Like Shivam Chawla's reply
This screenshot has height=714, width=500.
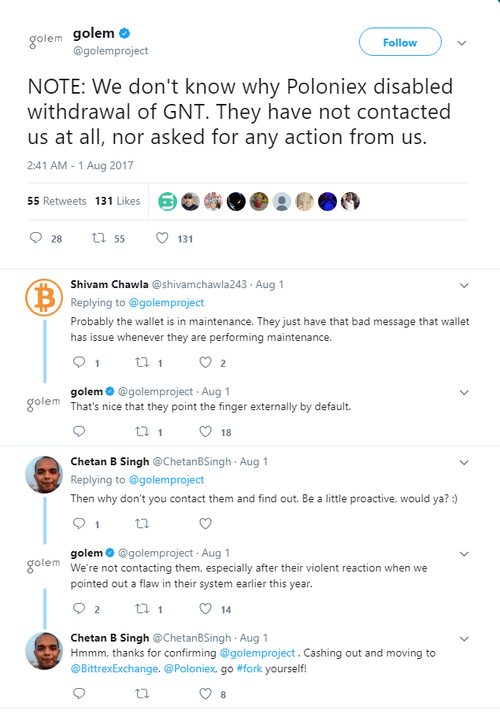click(206, 363)
